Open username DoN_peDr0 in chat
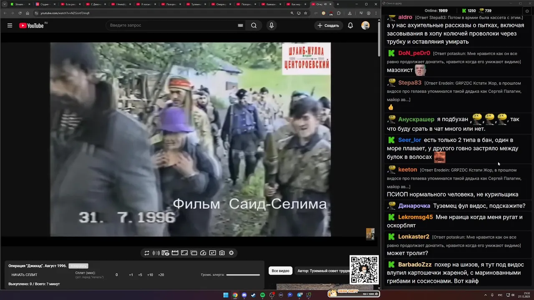The width and height of the screenshot is (534, 300). pyautogui.click(x=414, y=53)
